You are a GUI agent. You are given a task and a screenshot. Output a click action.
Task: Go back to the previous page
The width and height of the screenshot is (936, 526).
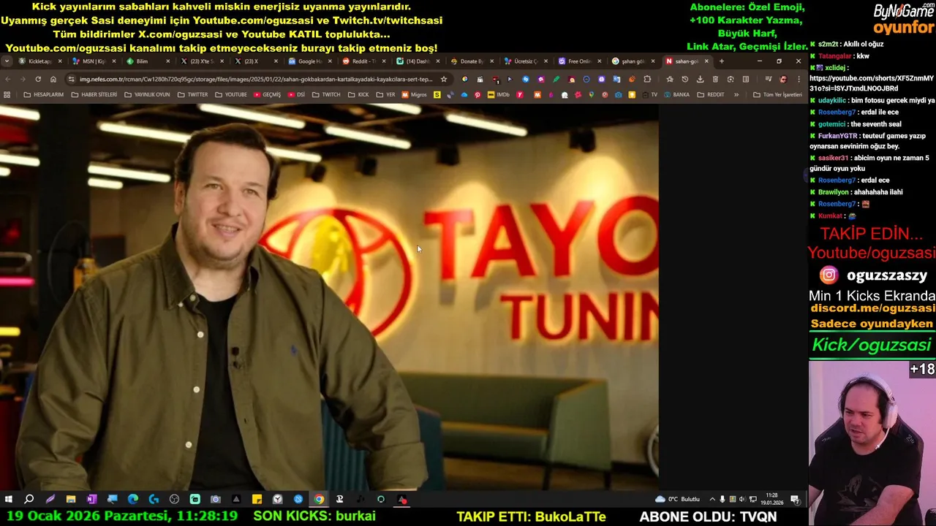[x=7, y=79]
